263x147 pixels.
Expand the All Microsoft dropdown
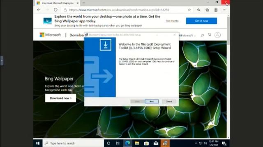[187, 36]
